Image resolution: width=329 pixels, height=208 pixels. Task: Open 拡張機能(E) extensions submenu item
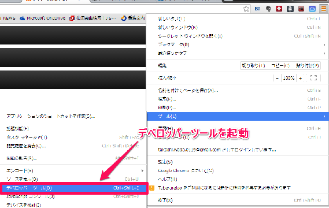pos(73,128)
